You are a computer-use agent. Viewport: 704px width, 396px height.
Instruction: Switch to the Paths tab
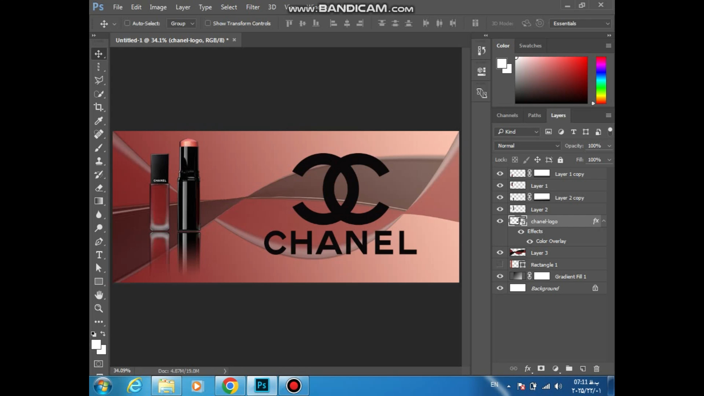click(534, 115)
